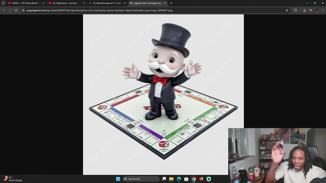Close the pngtree-iconic-monopoly tab
The width and height of the screenshot is (326, 183).
(165, 3)
